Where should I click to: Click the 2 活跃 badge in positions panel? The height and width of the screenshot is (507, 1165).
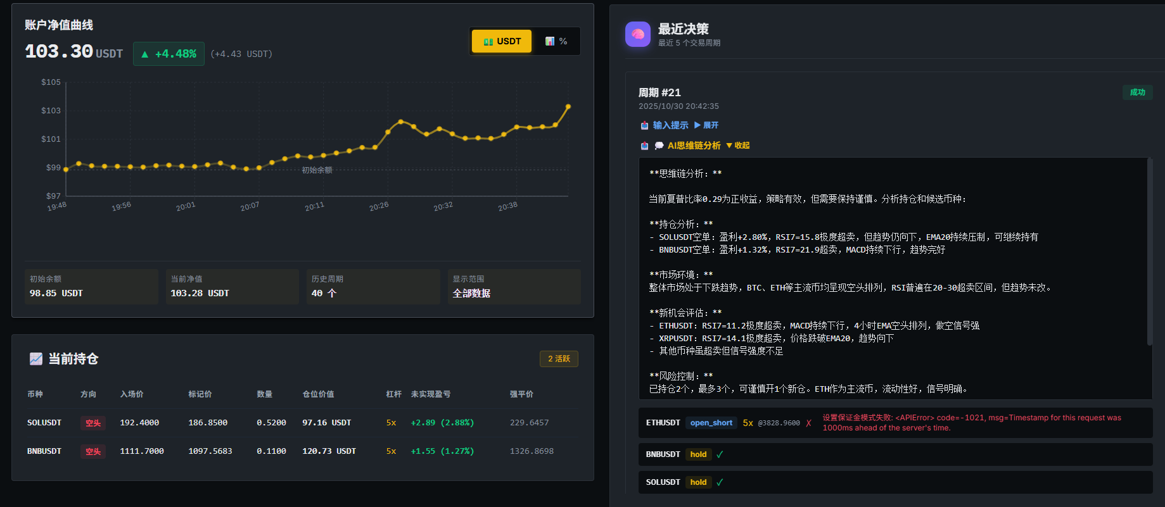559,359
